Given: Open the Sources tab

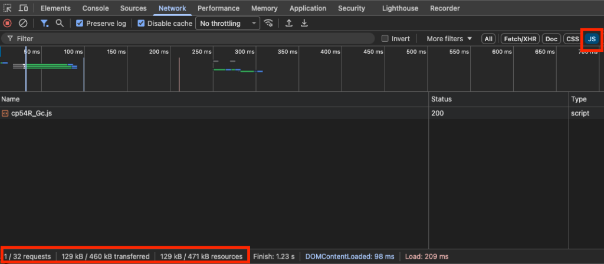Looking at the screenshot, I should coord(133,8).
